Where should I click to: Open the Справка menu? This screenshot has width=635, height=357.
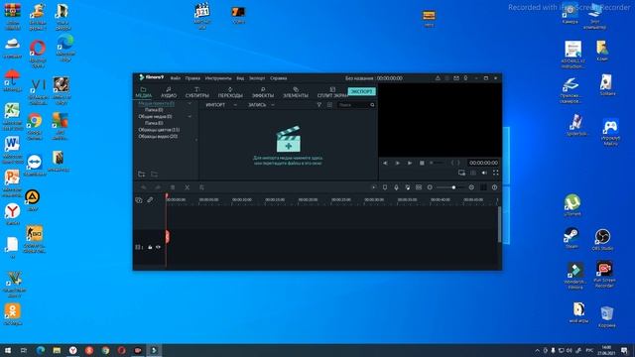tap(278, 78)
